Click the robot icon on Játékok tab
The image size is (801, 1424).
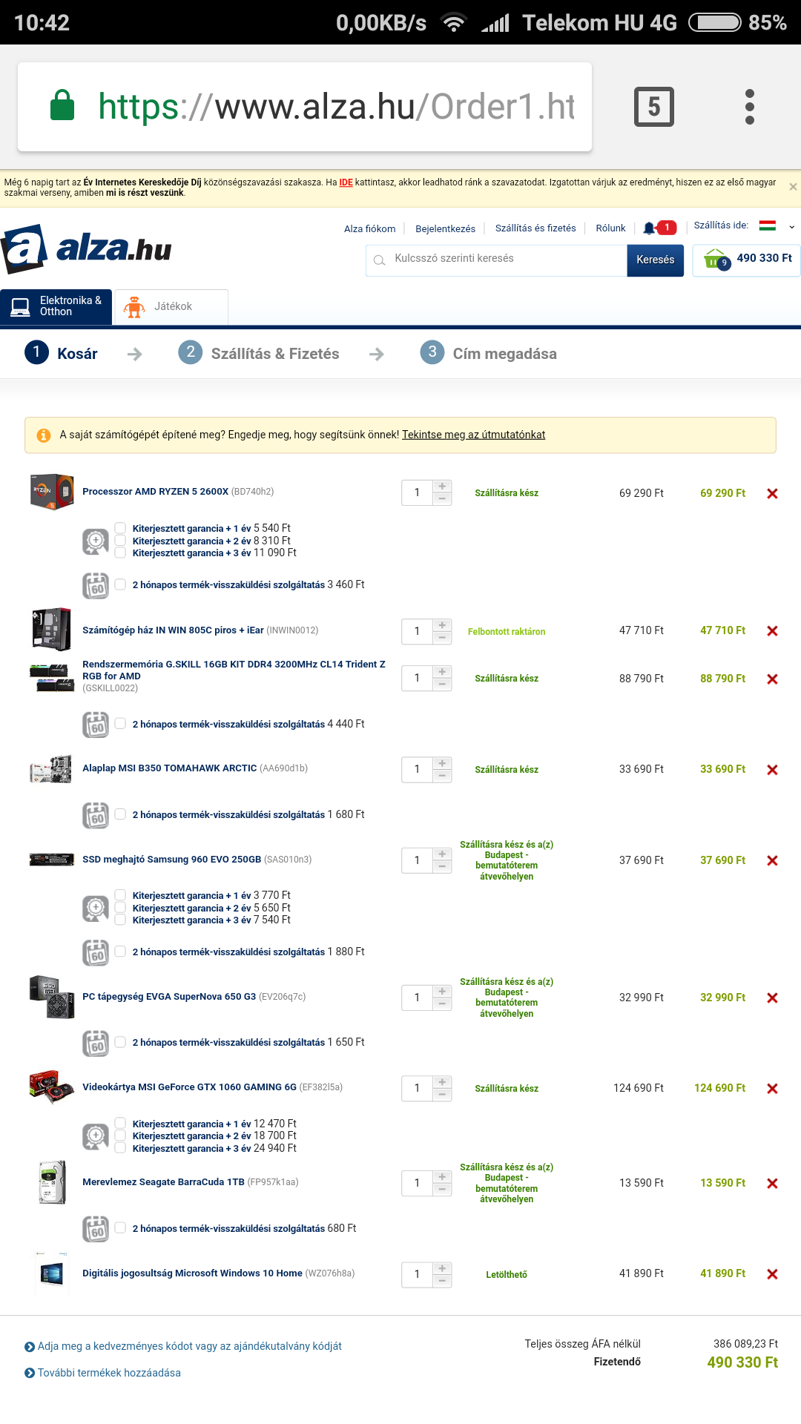[134, 307]
